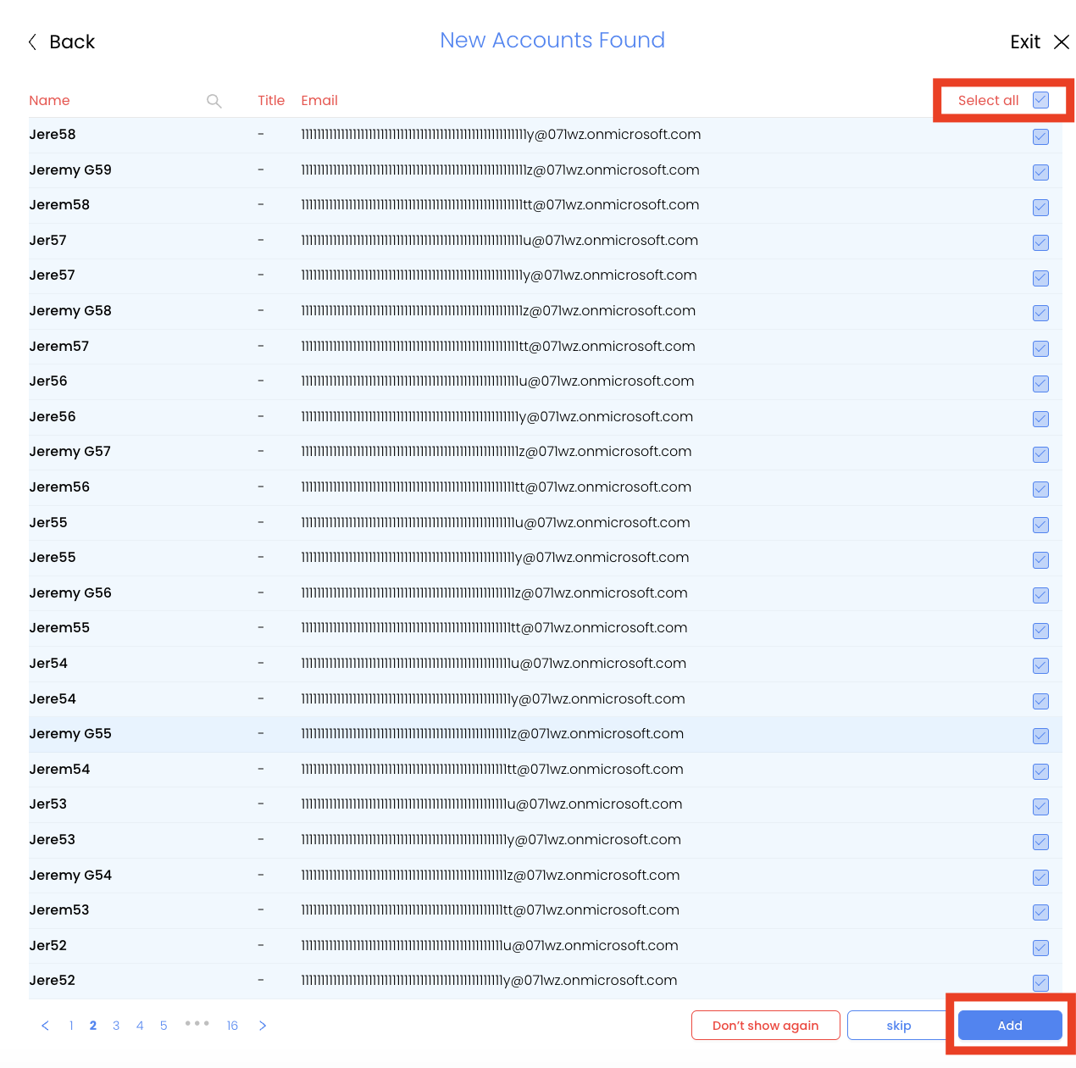Image resolution: width=1076 pixels, height=1068 pixels.
Task: Open page 3 of results
Action: [116, 1026]
